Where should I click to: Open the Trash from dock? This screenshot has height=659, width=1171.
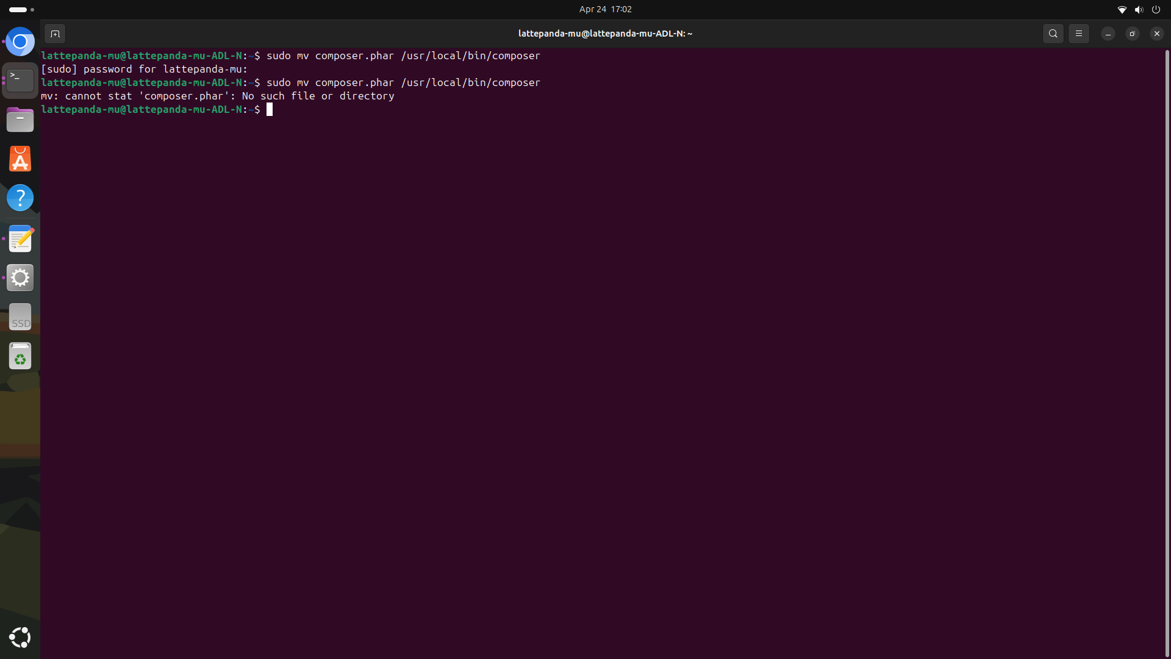pos(20,356)
